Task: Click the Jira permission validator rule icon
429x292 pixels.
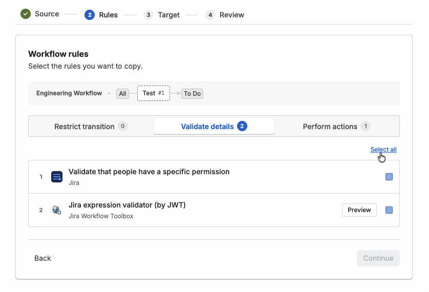Action: pyautogui.click(x=57, y=176)
